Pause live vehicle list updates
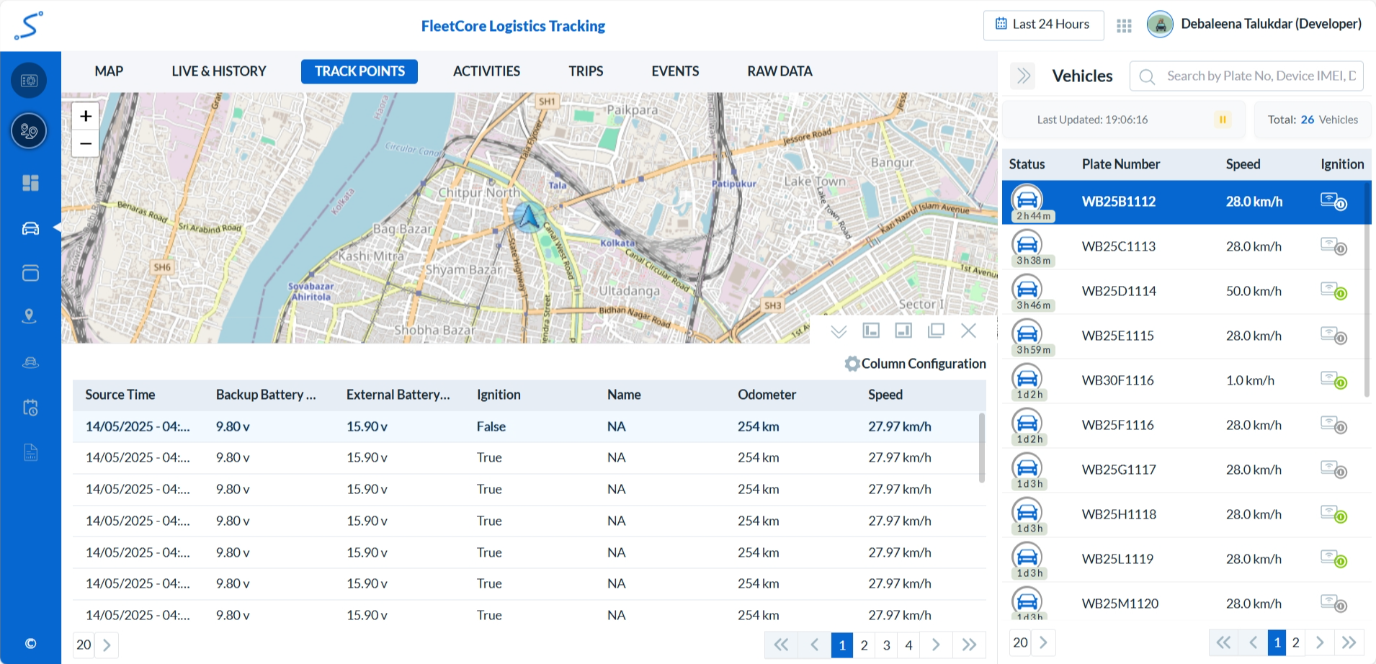The height and width of the screenshot is (664, 1376). coord(1222,120)
